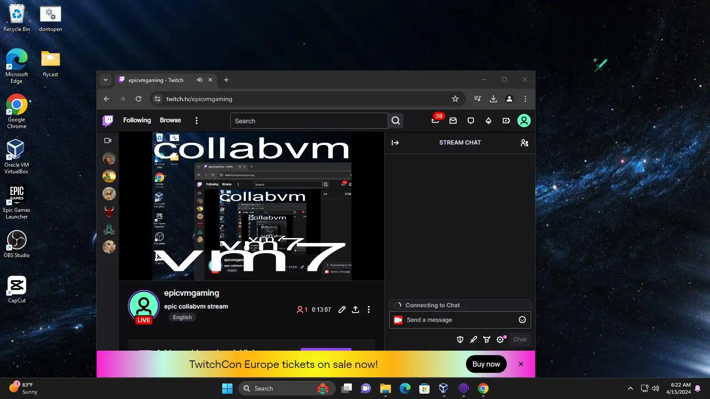Viewport: 710px width, 399px height.
Task: Open the epicvmgaming channel name link
Action: (192, 293)
